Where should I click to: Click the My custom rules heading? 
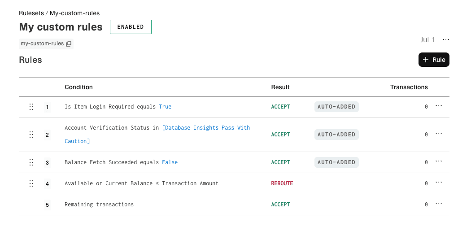(61, 27)
